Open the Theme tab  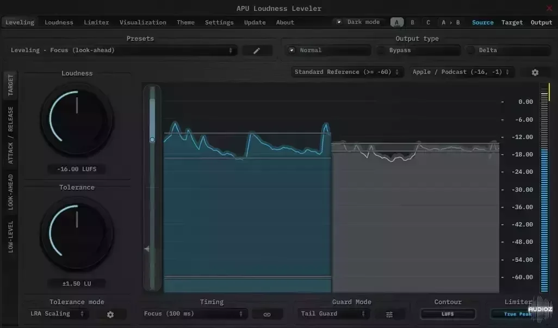[185, 22]
